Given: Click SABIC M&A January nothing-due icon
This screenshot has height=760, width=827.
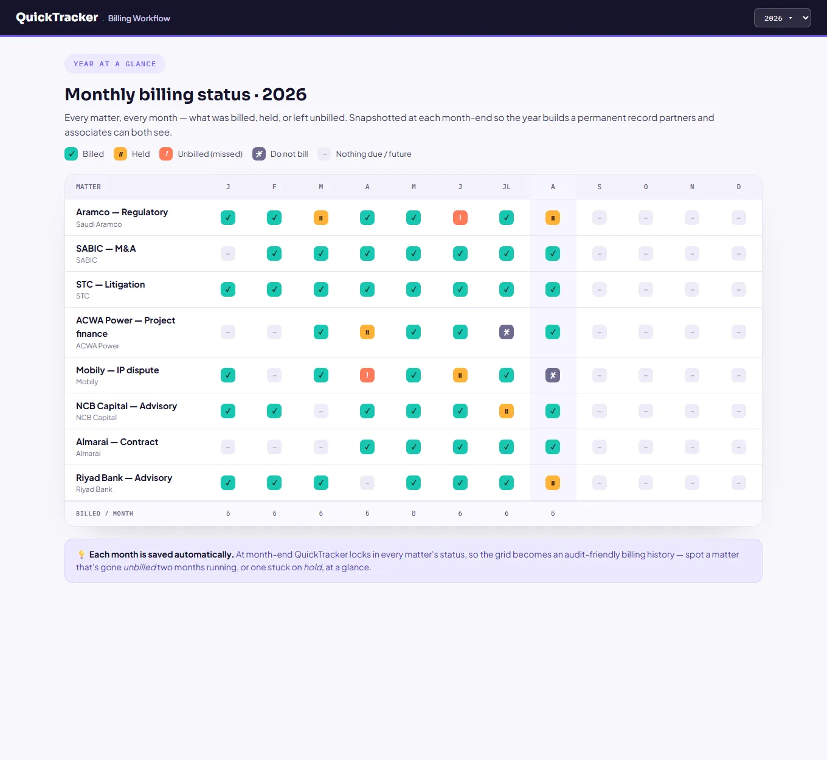Looking at the screenshot, I should click(228, 254).
